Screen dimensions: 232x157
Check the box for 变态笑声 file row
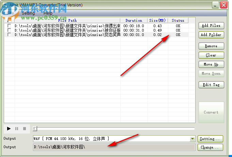coord(9,35)
